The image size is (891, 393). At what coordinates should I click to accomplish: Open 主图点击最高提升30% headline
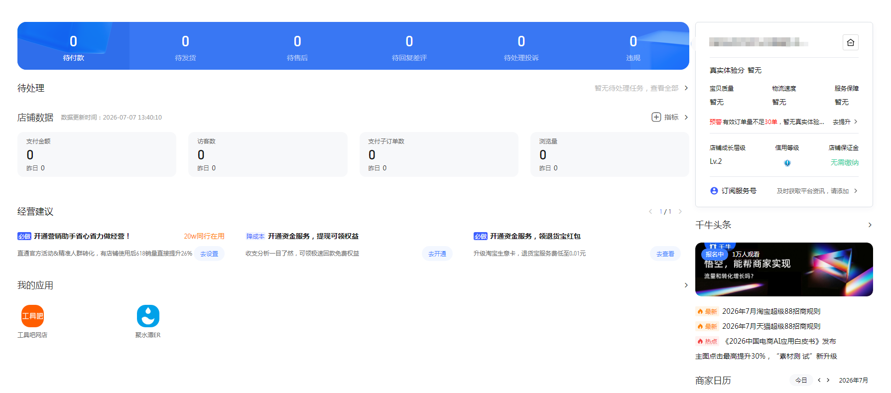[766, 356]
